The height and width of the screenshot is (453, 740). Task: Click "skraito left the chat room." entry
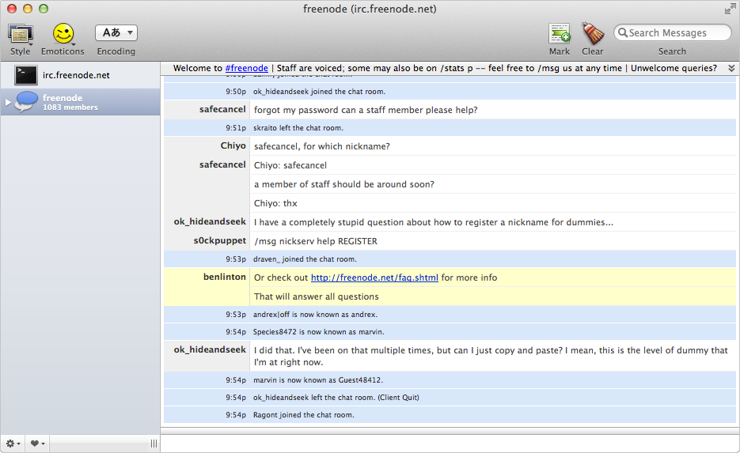(298, 128)
